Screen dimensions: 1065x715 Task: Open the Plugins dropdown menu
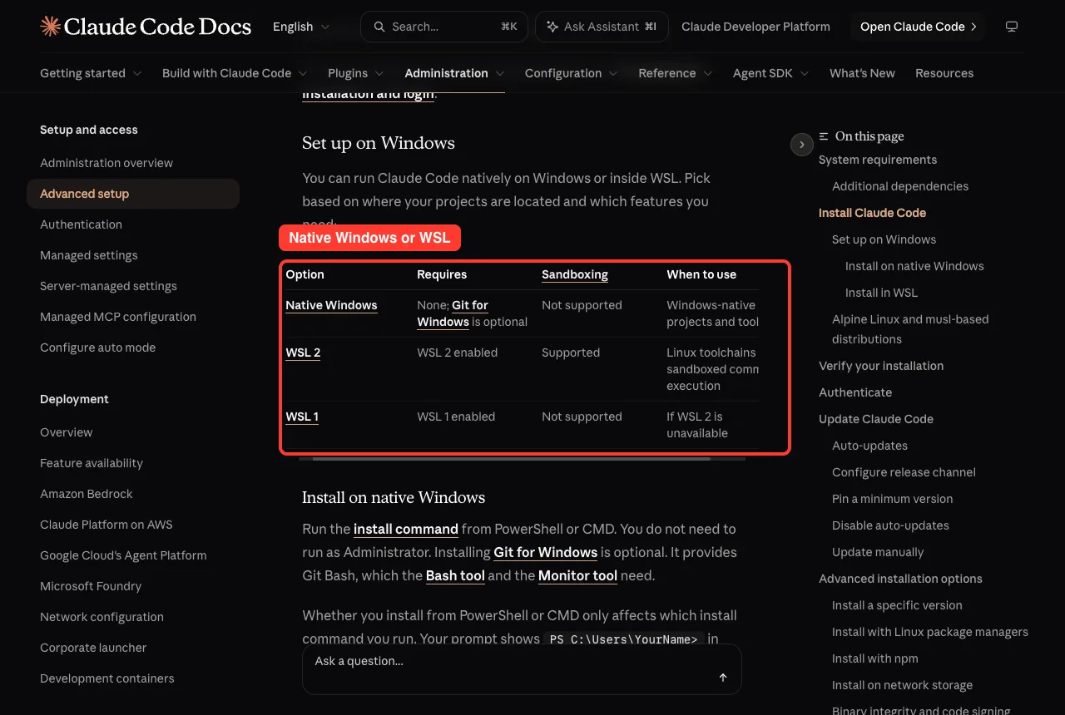356,73
